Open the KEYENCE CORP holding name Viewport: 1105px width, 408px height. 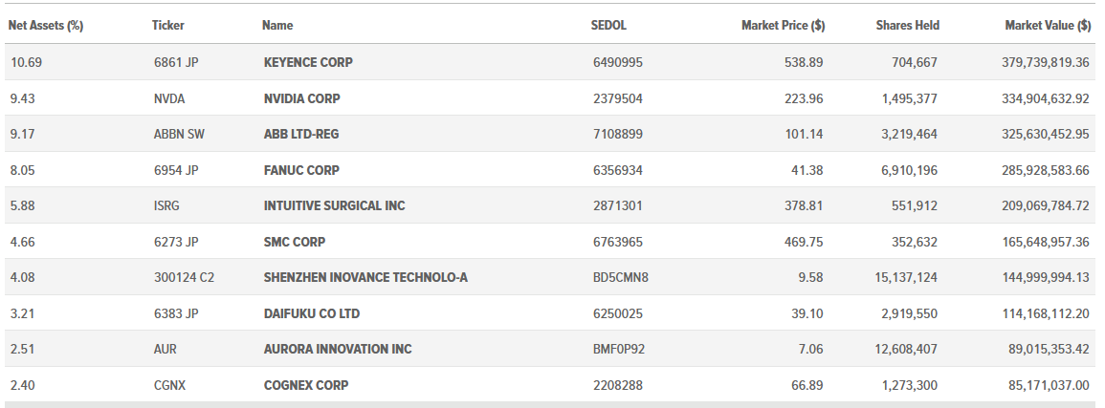308,62
